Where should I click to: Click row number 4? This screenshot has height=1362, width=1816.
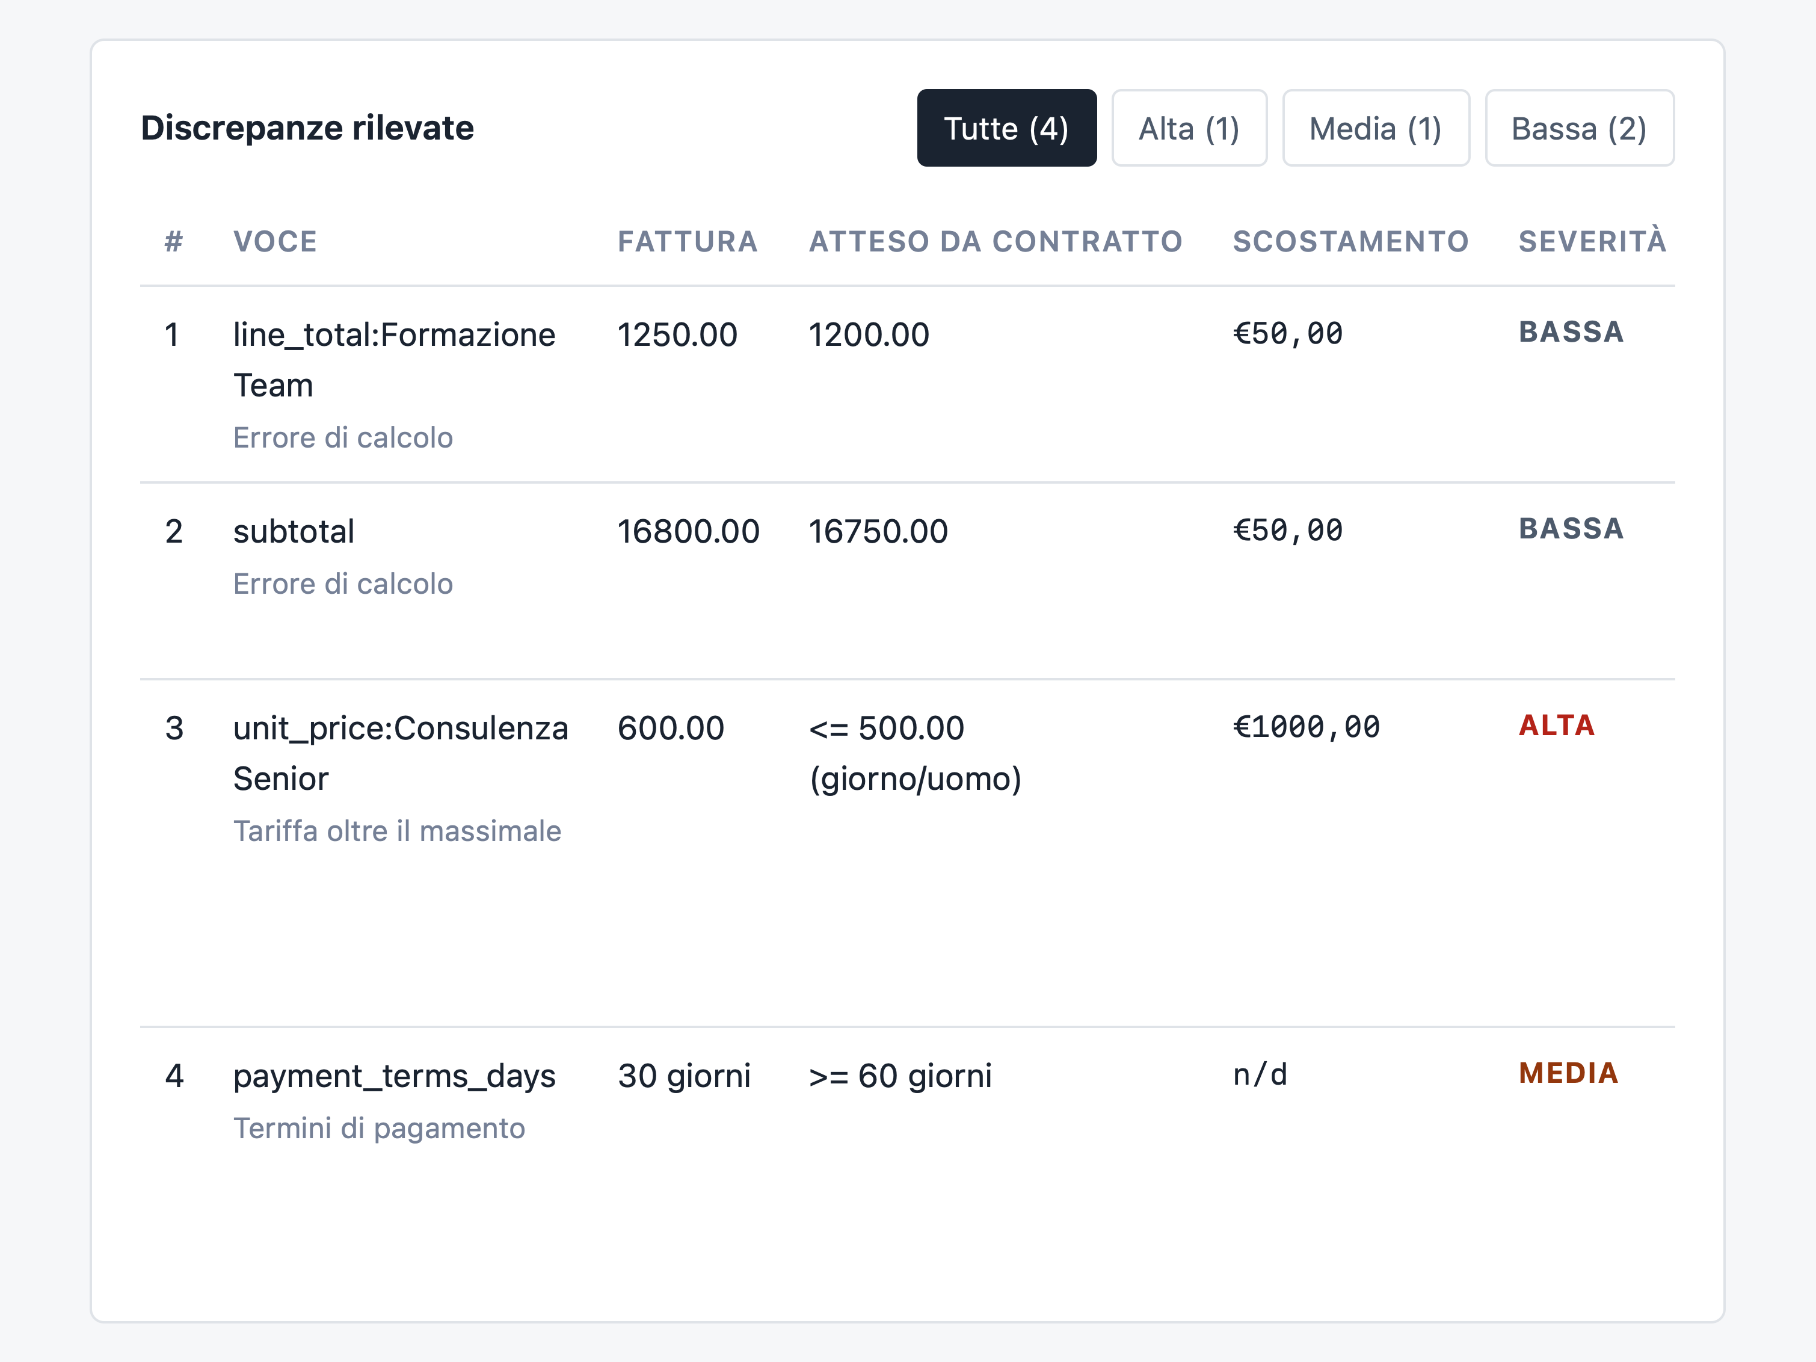tap(174, 1076)
